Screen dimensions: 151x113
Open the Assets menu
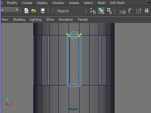click(74, 3)
